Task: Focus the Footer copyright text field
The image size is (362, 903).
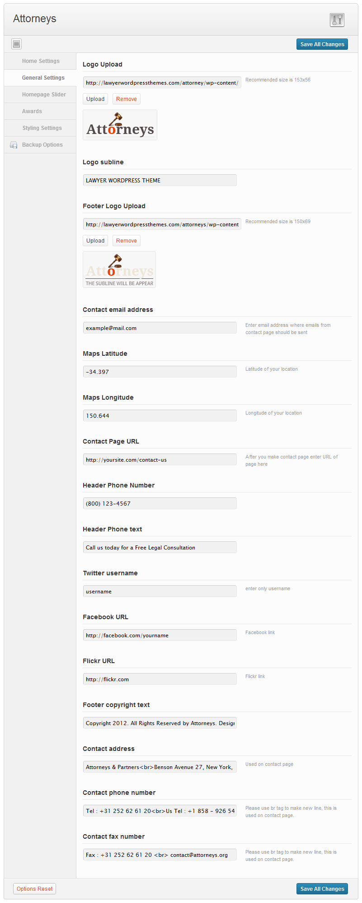Action: [160, 723]
